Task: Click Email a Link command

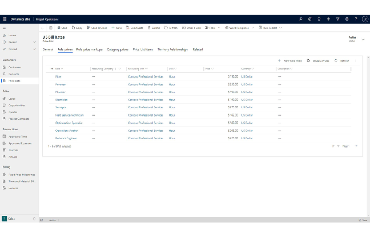Action: (192, 28)
